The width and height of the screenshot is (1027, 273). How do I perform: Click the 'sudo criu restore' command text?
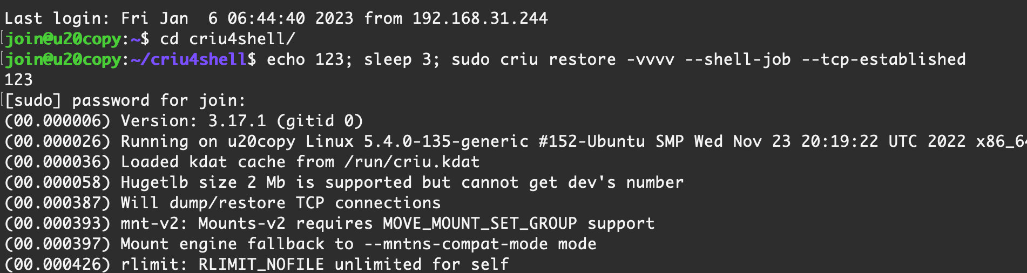(x=533, y=59)
